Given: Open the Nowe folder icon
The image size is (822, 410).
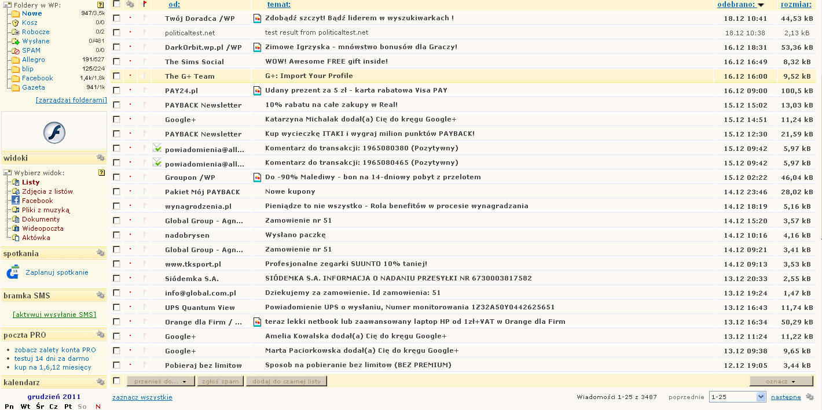Looking at the screenshot, I should 15,13.
